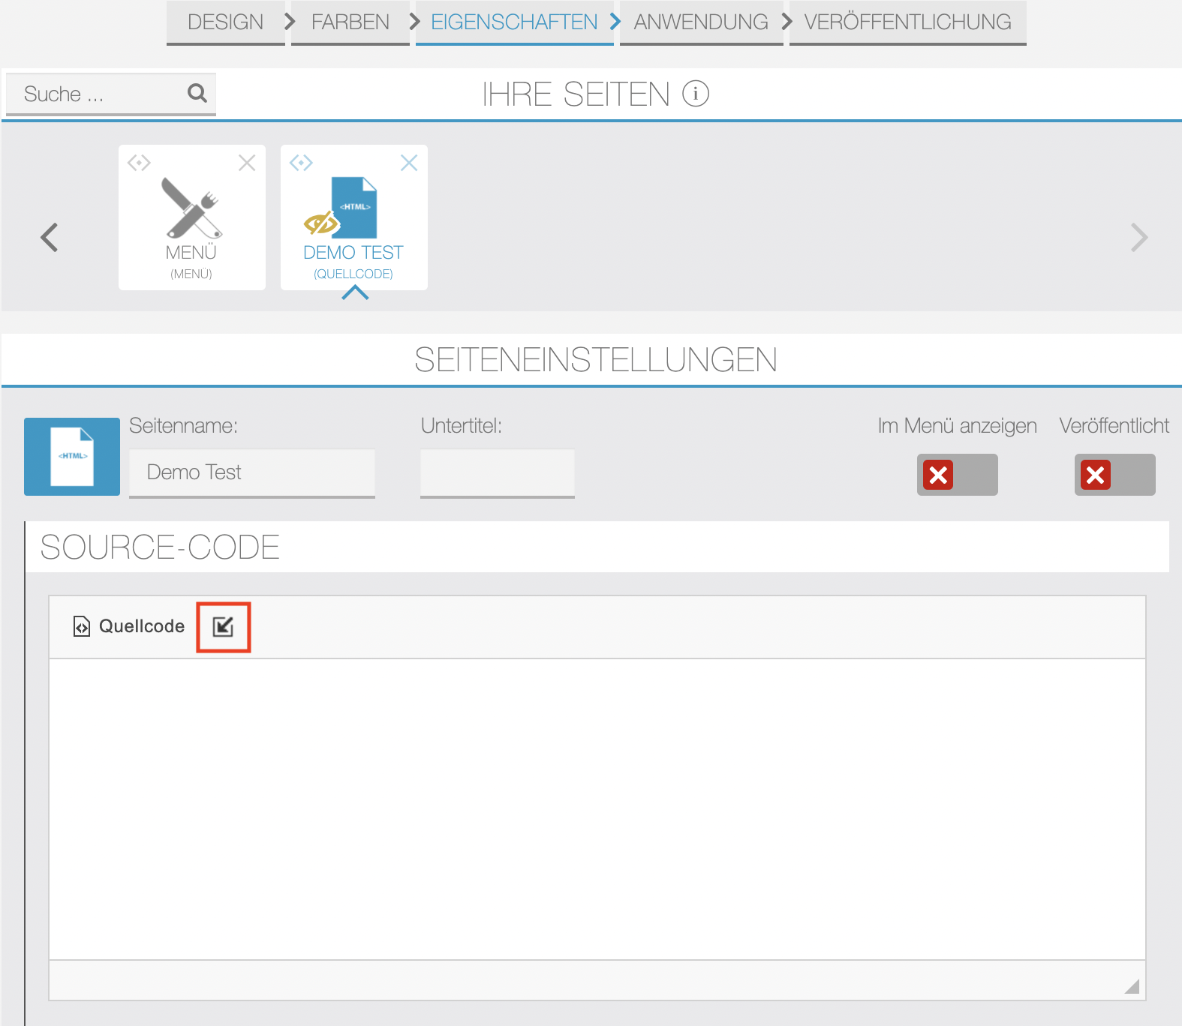Click the magnifier search icon
This screenshot has width=1182, height=1026.
[197, 93]
